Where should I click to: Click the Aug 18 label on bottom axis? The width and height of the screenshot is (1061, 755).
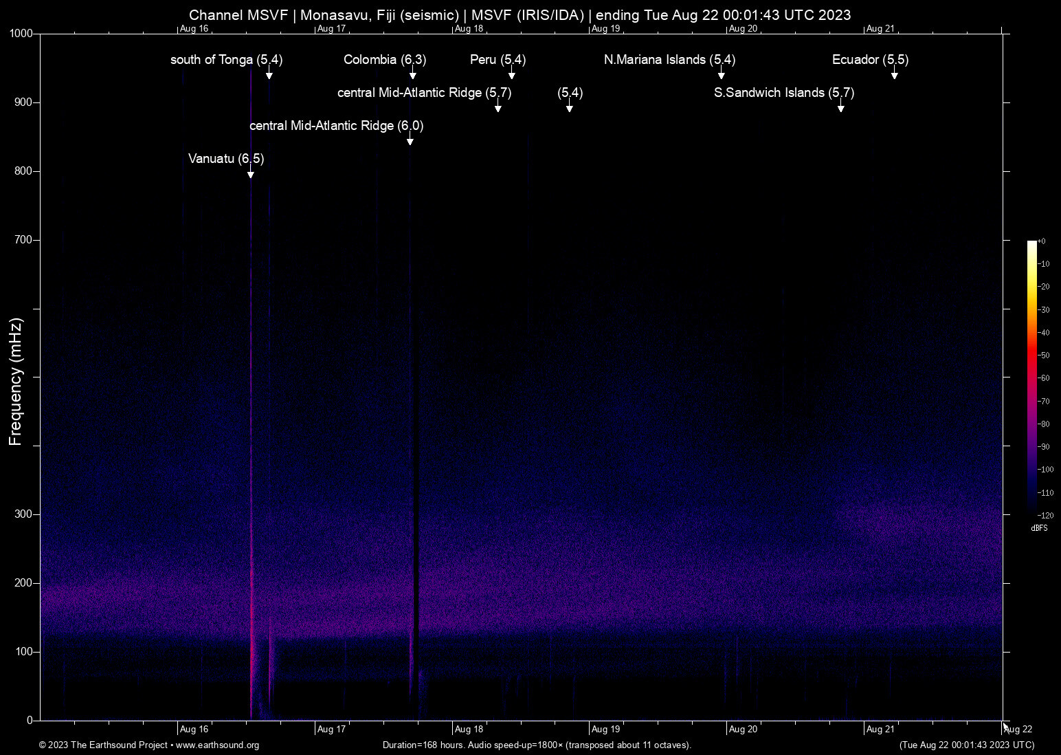[469, 730]
